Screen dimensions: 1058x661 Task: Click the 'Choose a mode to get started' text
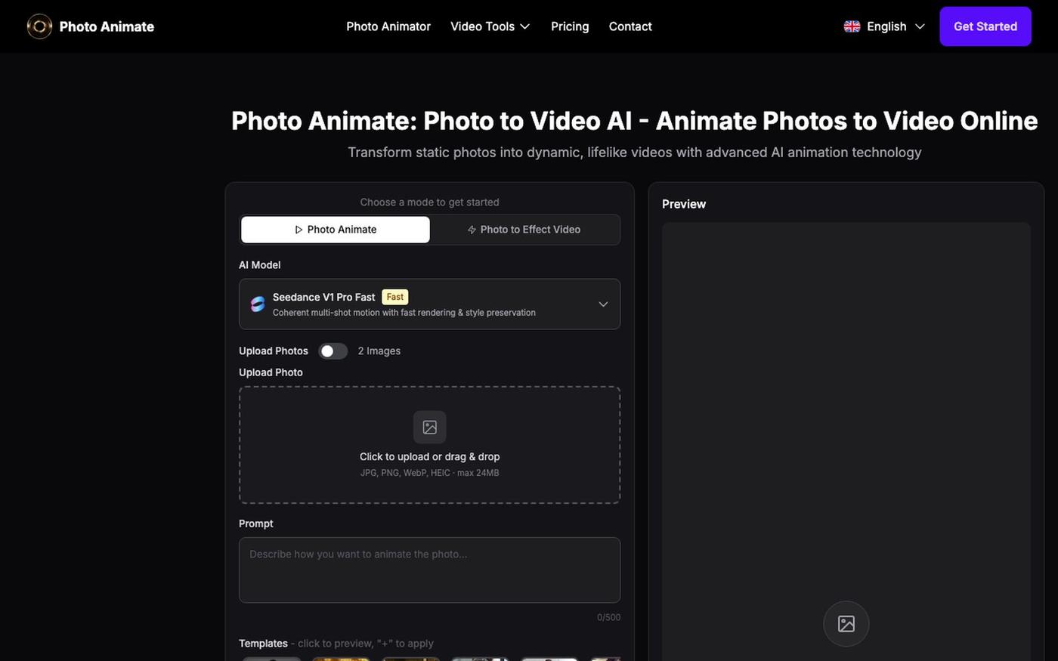pos(429,202)
